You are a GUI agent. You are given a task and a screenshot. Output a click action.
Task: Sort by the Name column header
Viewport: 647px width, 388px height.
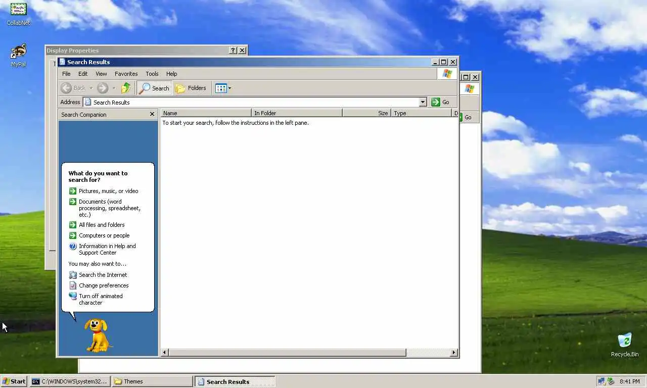(x=206, y=113)
